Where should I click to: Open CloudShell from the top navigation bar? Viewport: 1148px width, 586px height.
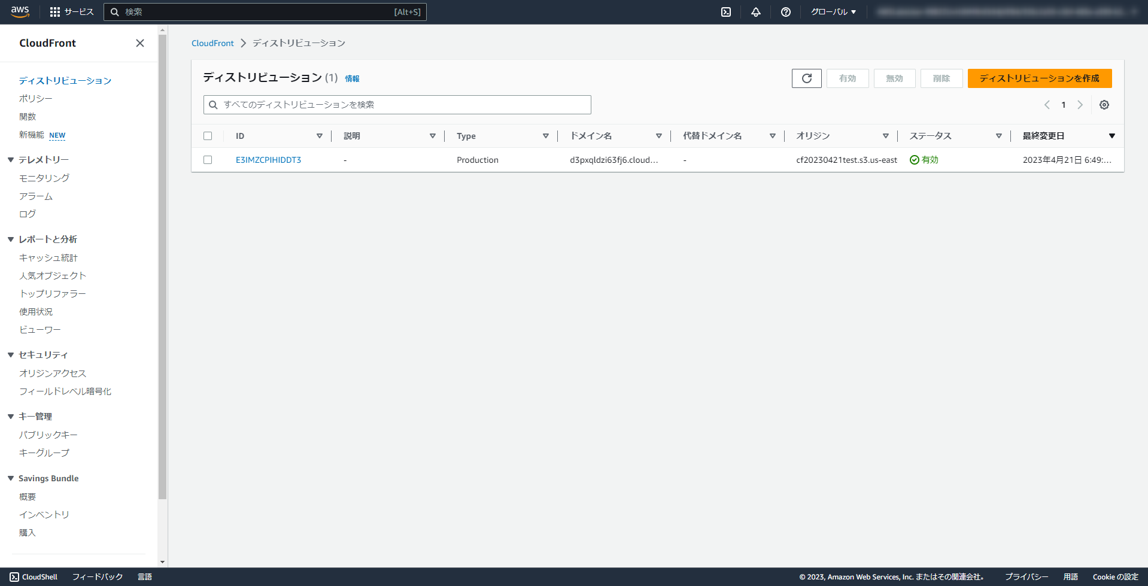click(x=725, y=11)
